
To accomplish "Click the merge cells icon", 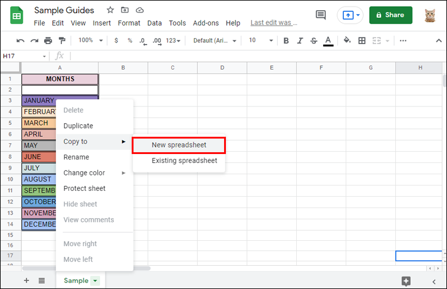I will point(377,40).
